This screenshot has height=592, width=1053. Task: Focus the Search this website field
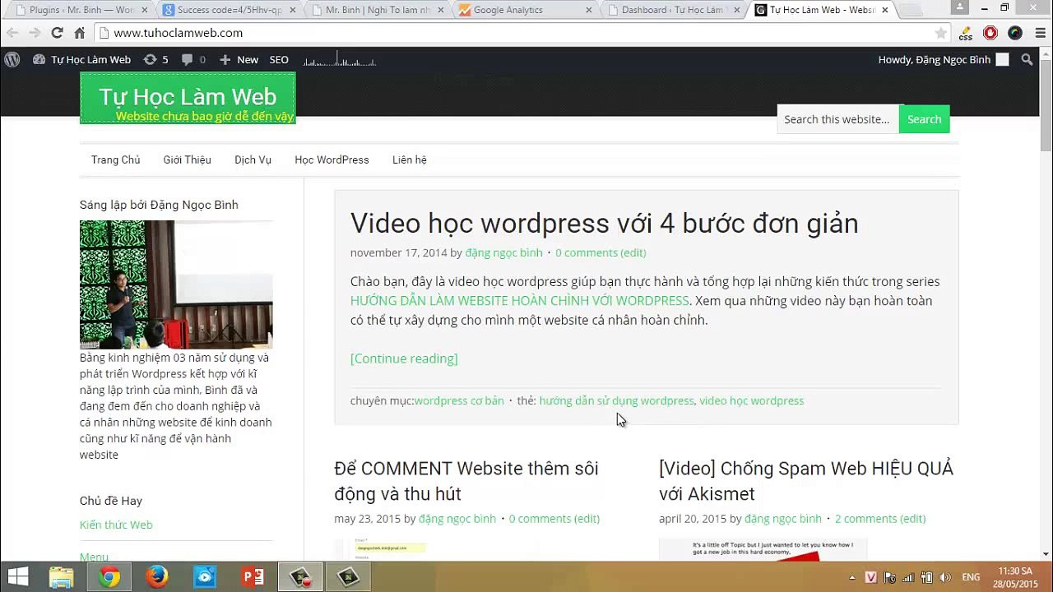point(837,119)
